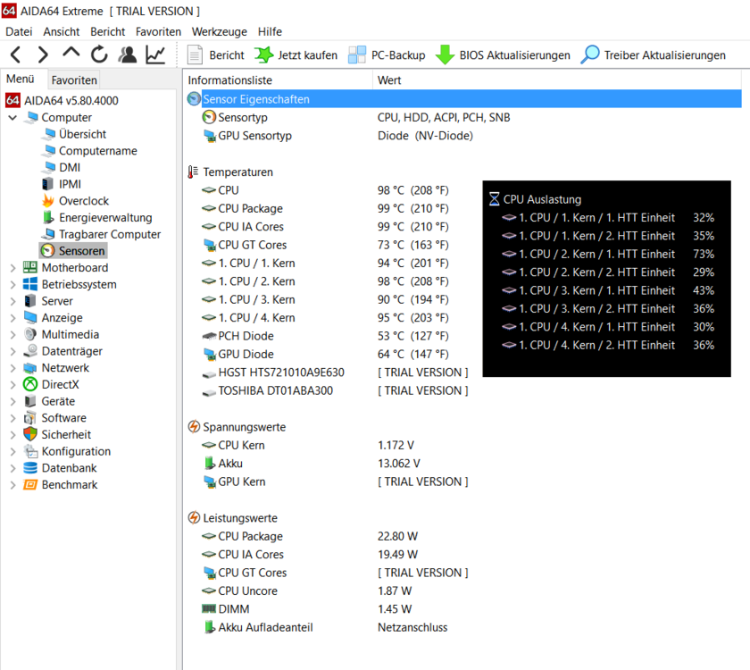Switch to the Favoriten tab
This screenshot has width=750, height=670.
(74, 80)
